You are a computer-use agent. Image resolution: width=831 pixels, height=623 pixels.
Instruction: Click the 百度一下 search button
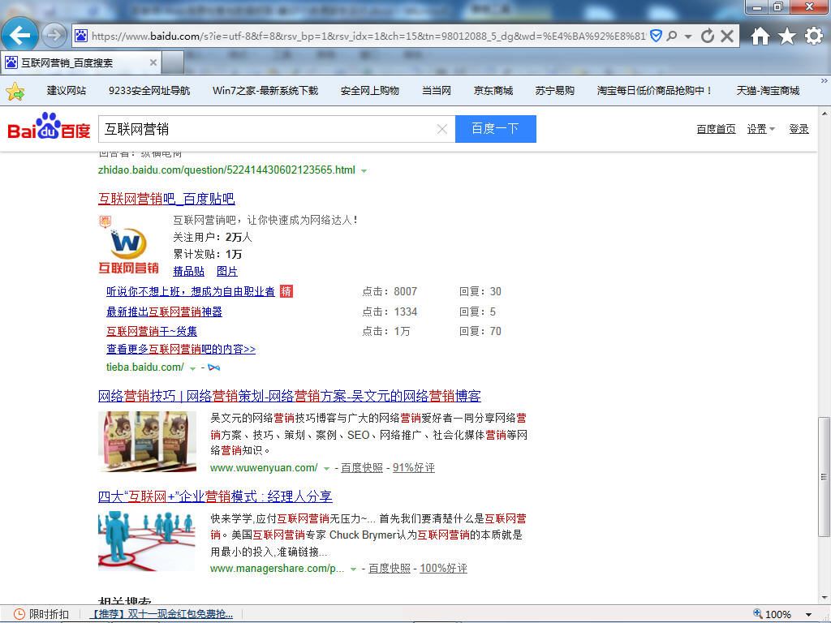coord(496,129)
